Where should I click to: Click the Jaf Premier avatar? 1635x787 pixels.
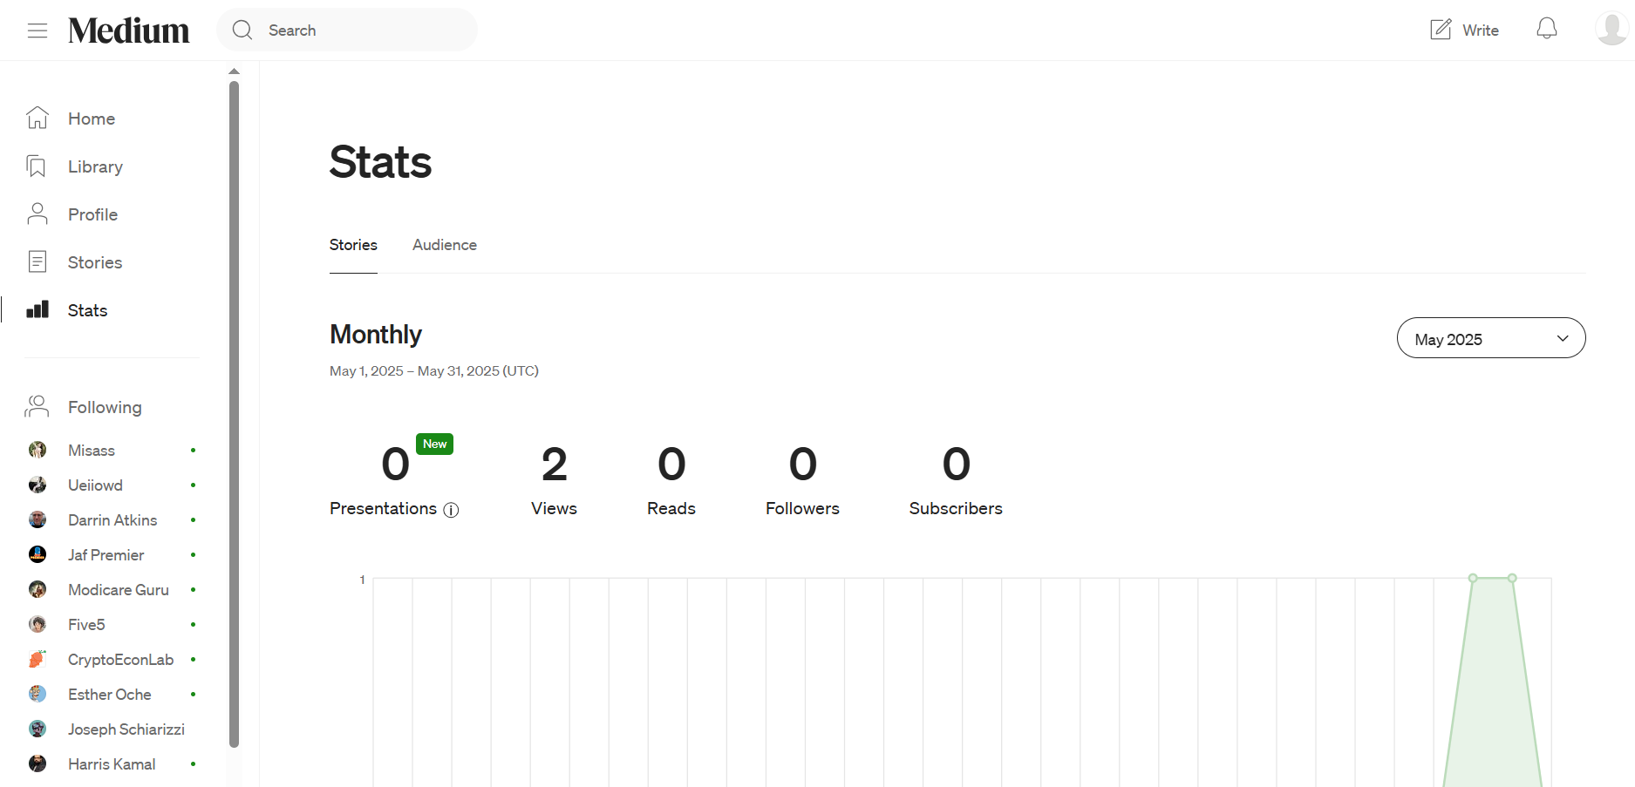click(37, 554)
